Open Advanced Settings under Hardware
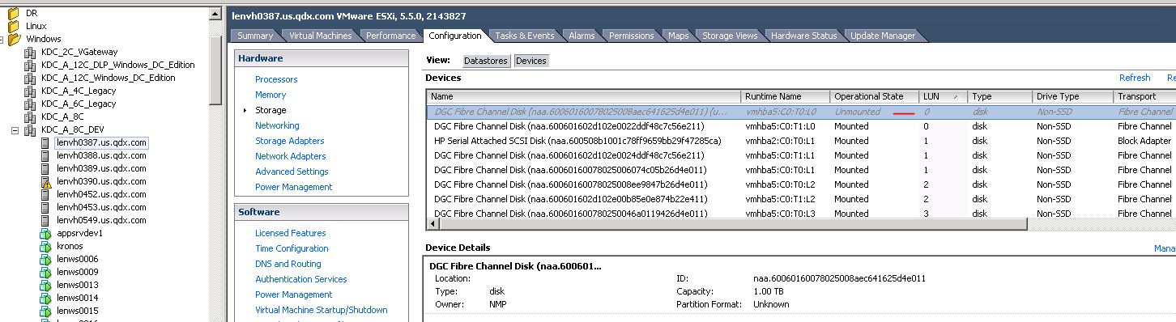The image size is (1176, 322). 292,172
